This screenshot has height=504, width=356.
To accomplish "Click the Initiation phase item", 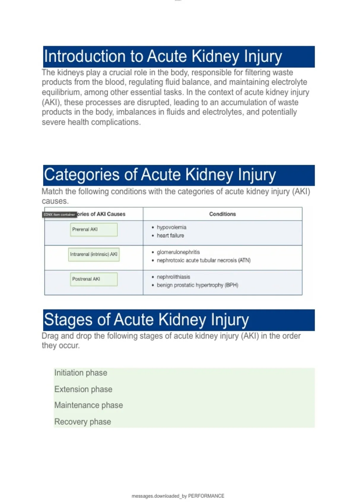I will point(81,373).
